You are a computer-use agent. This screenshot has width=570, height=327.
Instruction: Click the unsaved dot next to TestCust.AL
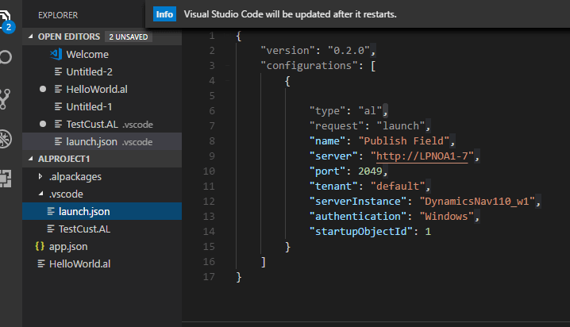coord(43,124)
